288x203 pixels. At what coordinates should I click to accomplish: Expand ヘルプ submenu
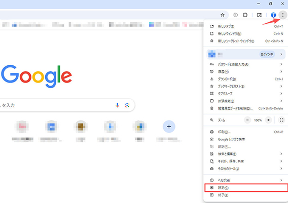245,180
